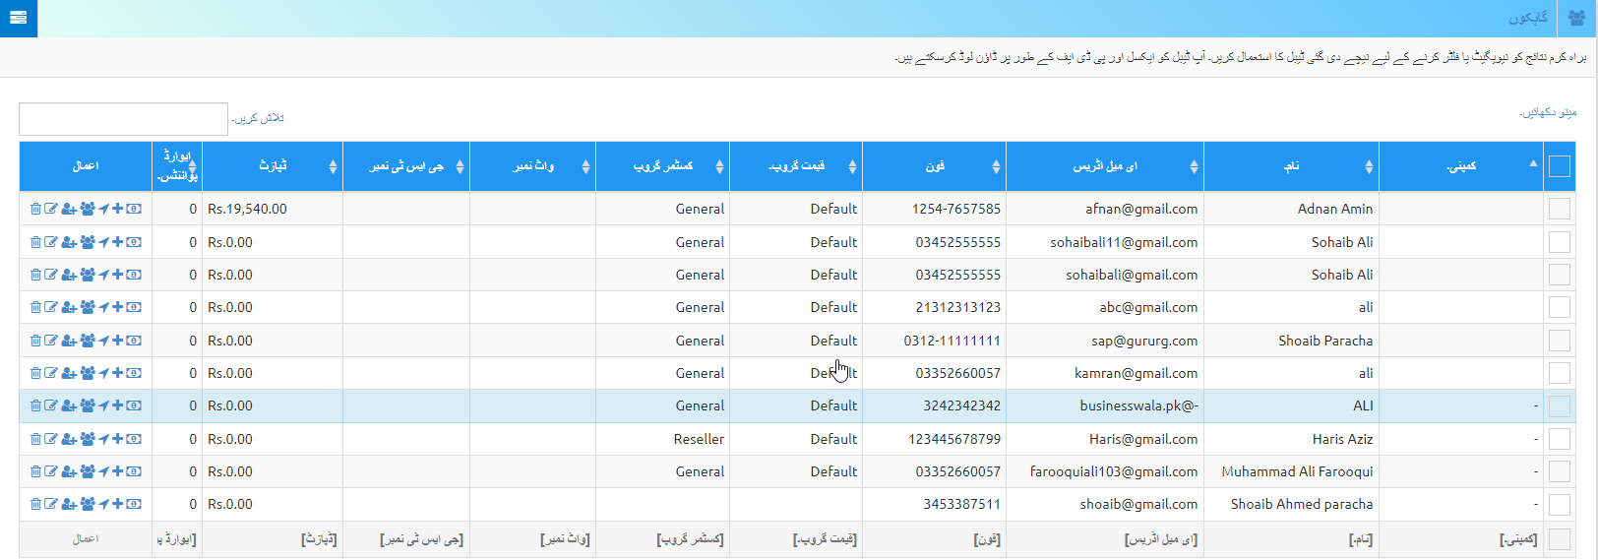Click add-user icon in Shoaib Paracha row
This screenshot has width=1598, height=560.
point(69,341)
